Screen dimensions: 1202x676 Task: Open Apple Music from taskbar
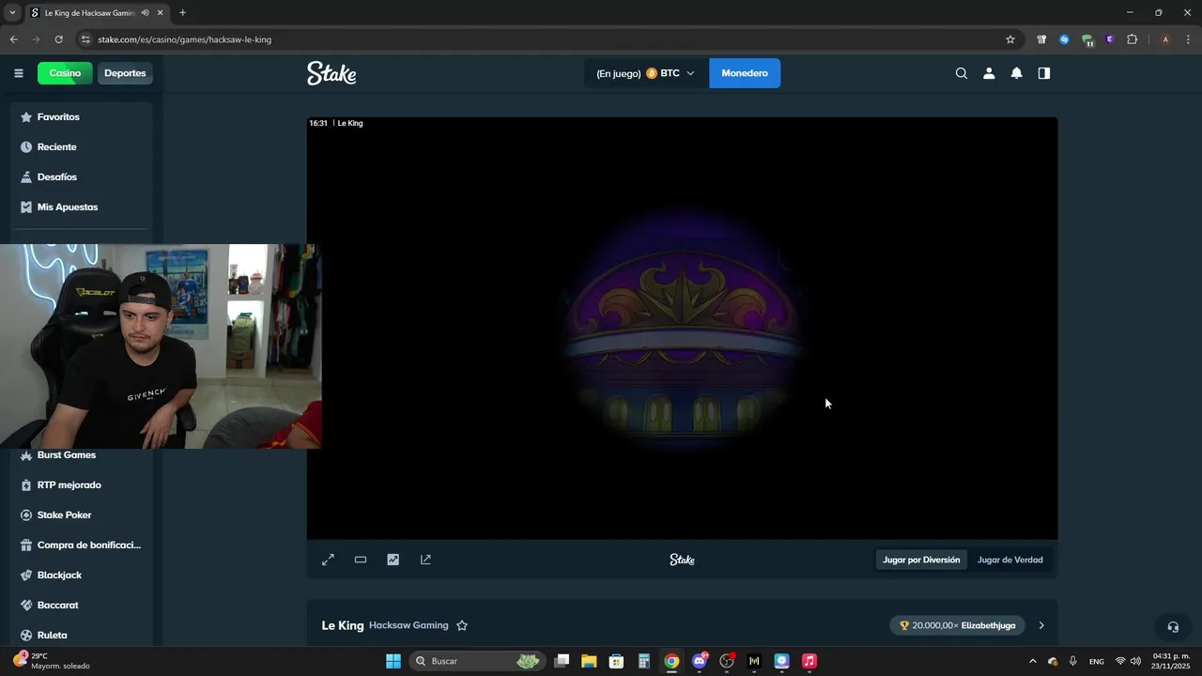click(809, 661)
